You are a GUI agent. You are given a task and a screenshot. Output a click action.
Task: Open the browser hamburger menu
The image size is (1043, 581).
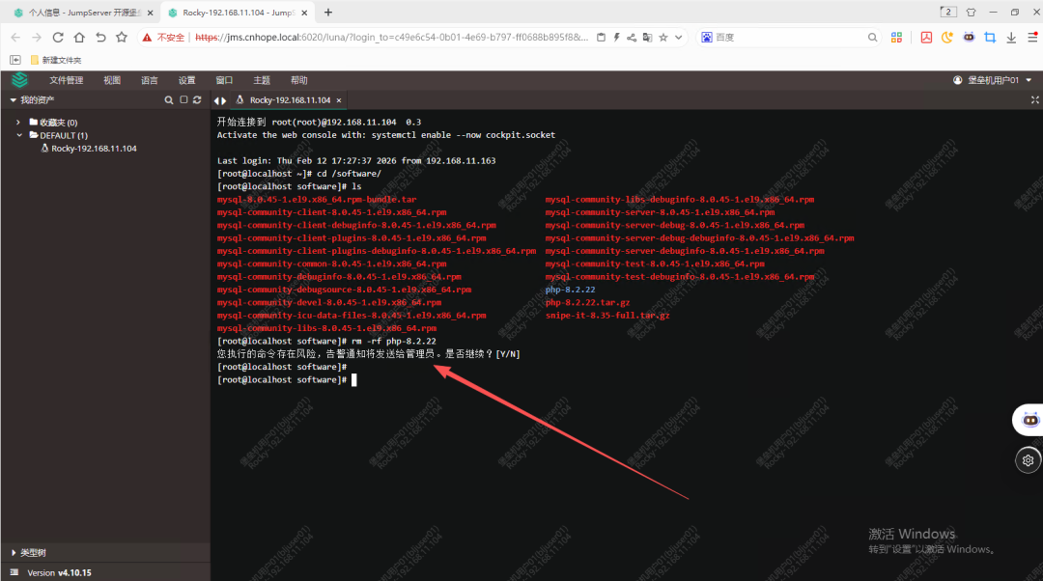click(x=1032, y=38)
